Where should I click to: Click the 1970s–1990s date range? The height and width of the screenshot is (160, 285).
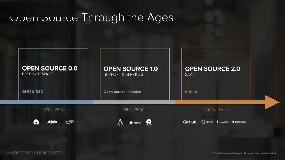(53, 110)
